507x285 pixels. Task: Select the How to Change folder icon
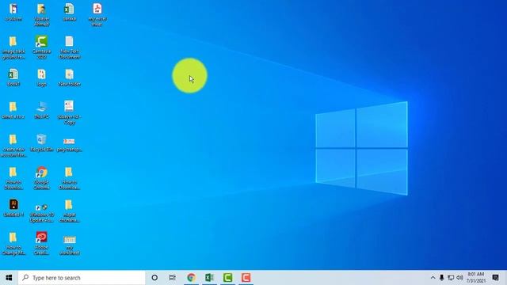[13, 243]
